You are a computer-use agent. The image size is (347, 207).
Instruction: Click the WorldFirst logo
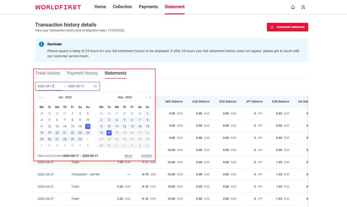click(58, 7)
